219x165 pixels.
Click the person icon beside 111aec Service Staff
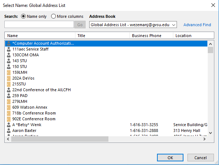(x=9, y=49)
